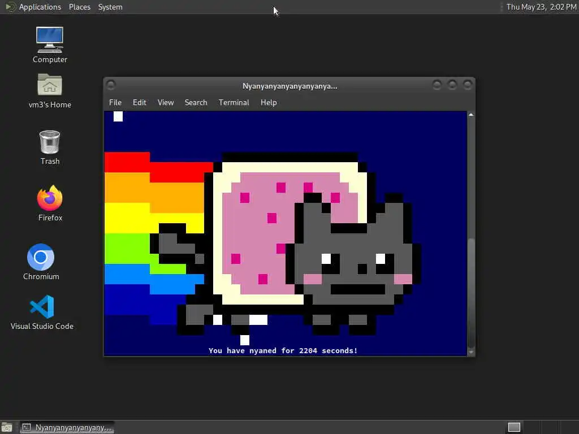
Task: Click the date and time clock
Action: click(541, 7)
